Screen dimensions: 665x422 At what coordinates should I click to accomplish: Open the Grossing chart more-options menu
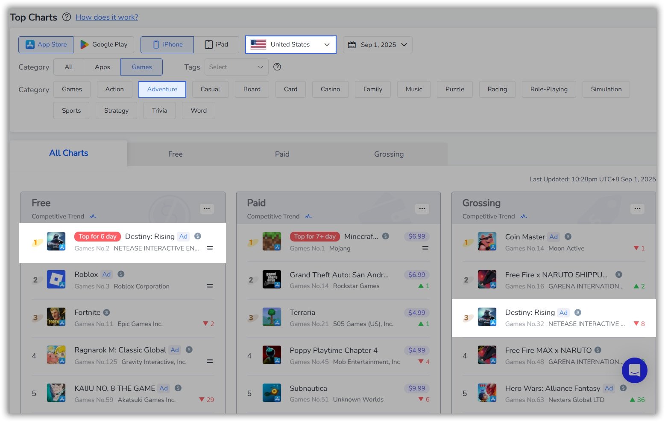click(637, 209)
